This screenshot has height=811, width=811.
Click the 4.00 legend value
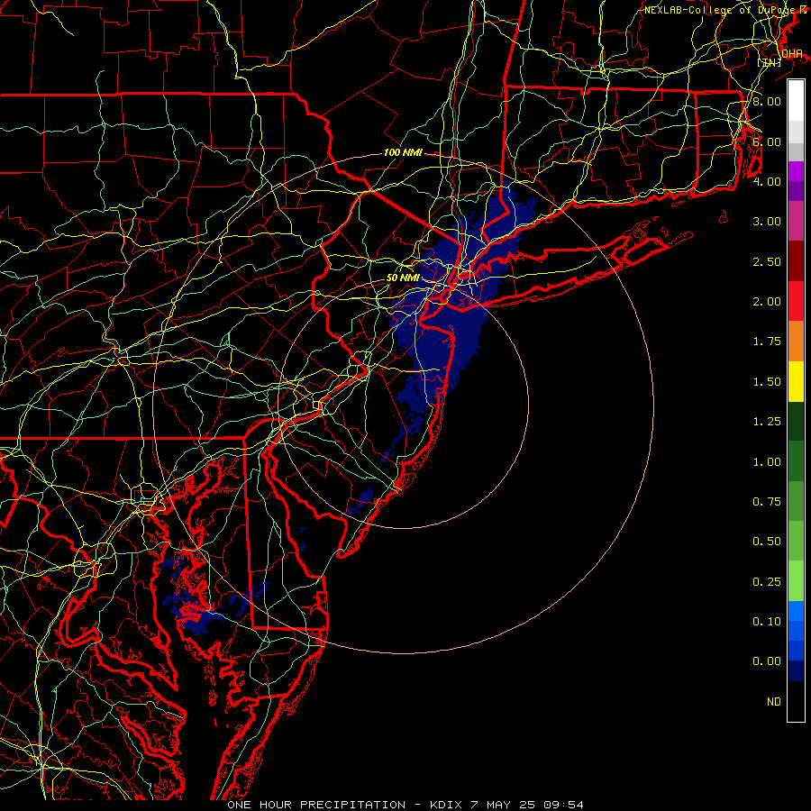[767, 181]
